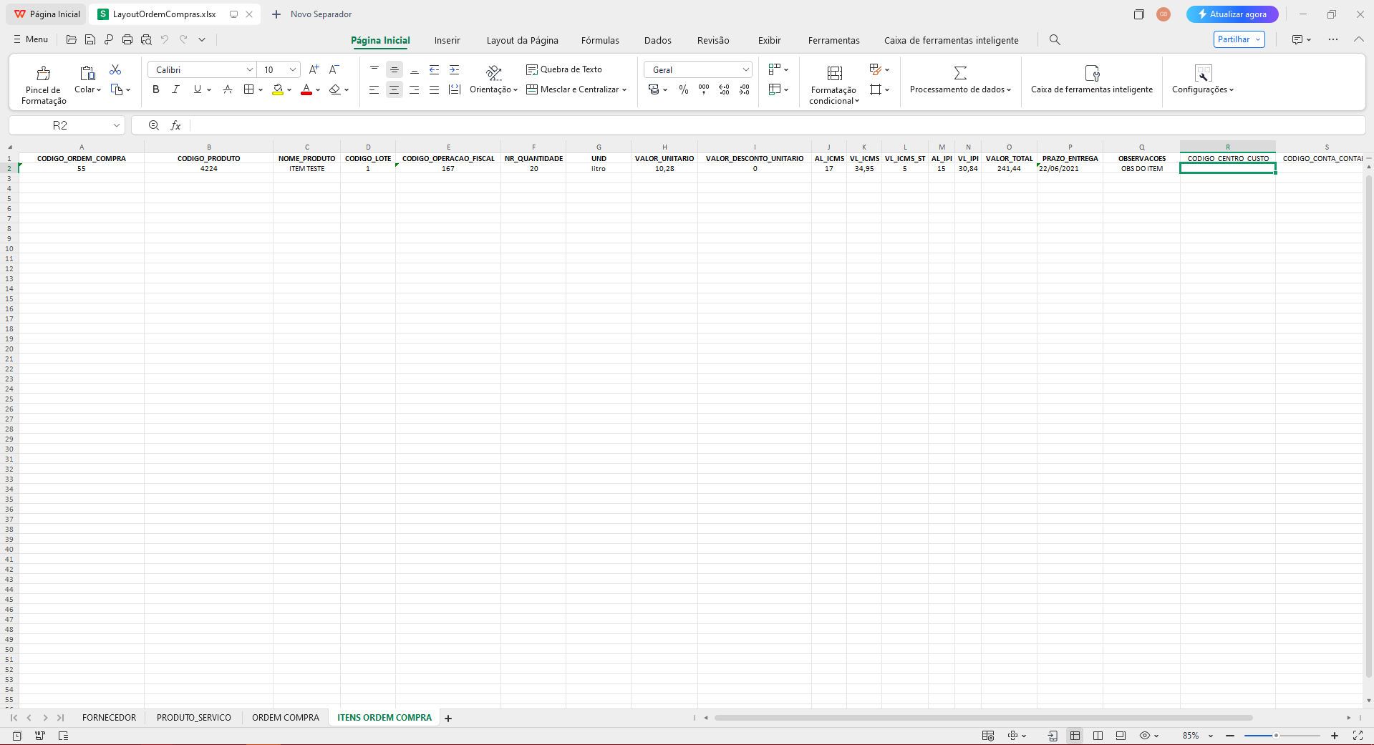Screen dimensions: 1374x745
Task: Decrease decimal places
Action: pyautogui.click(x=745, y=89)
